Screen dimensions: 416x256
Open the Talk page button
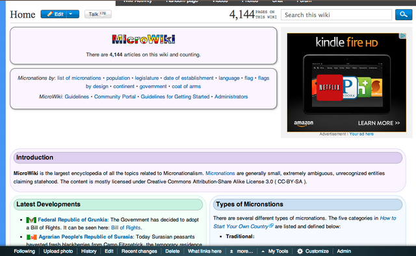tap(98, 14)
